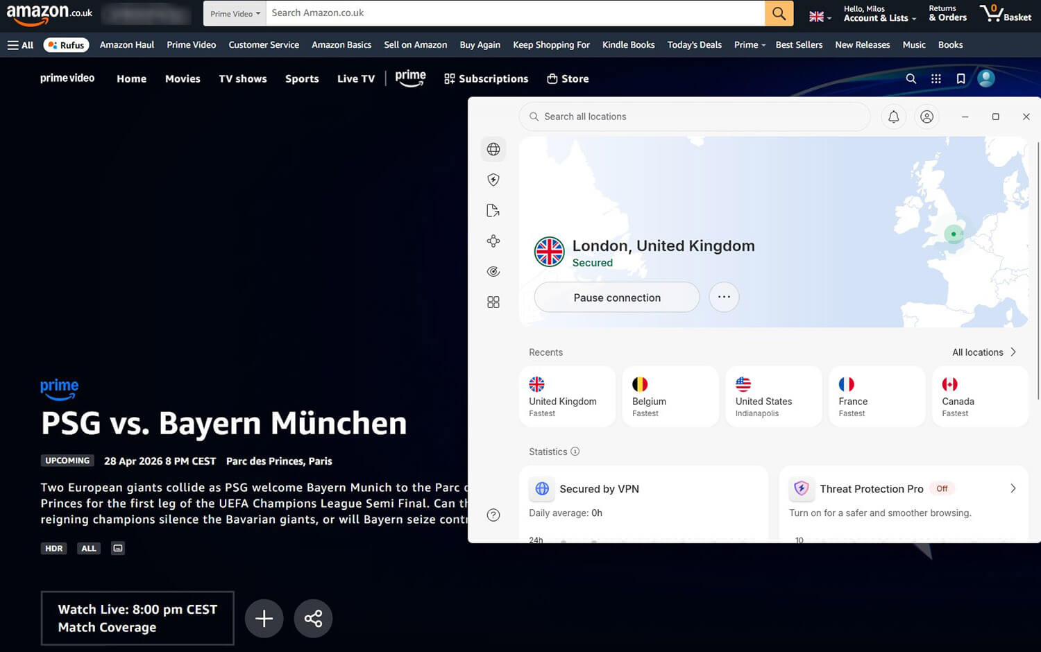Open Today's Deals link
The height and width of the screenshot is (652, 1041).
(694, 45)
